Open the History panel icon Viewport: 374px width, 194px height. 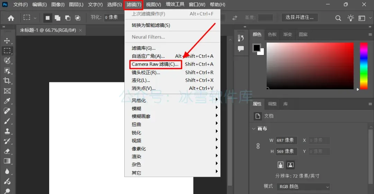241,38
